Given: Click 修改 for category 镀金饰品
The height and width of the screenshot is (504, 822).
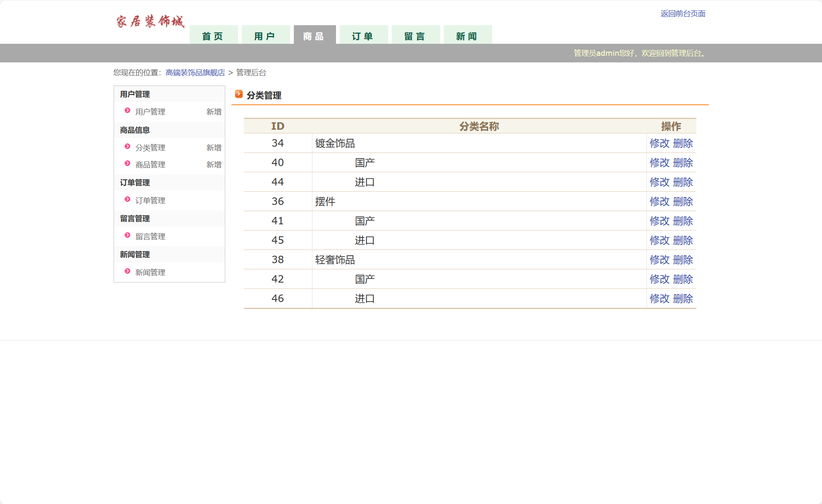Looking at the screenshot, I should click(x=660, y=143).
